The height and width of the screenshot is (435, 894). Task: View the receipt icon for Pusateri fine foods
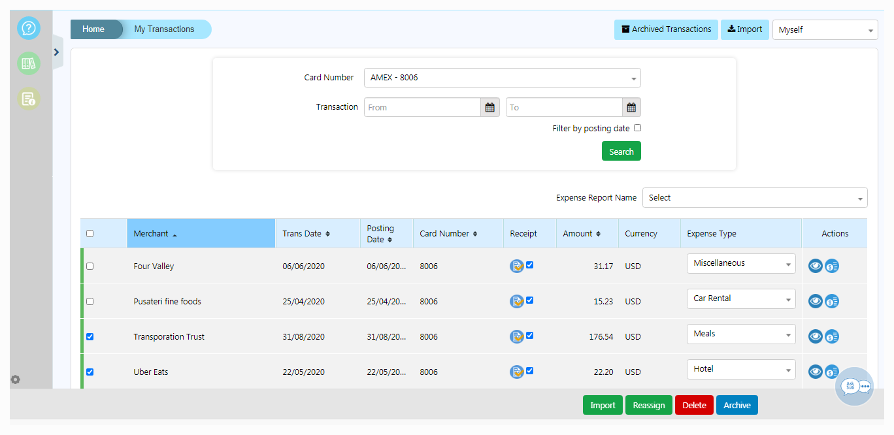[x=517, y=301]
